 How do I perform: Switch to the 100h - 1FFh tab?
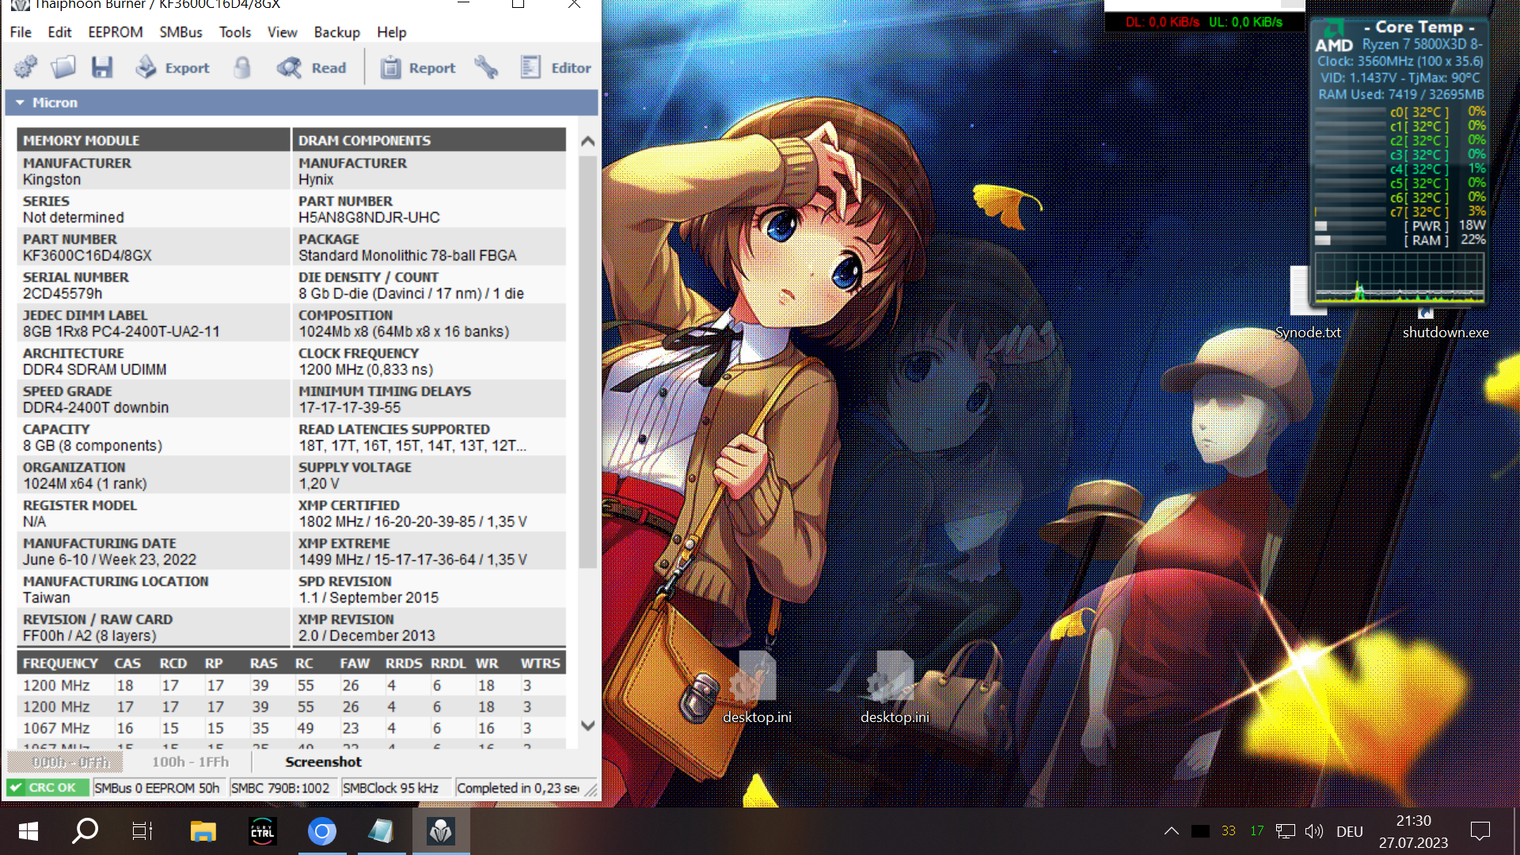[190, 762]
